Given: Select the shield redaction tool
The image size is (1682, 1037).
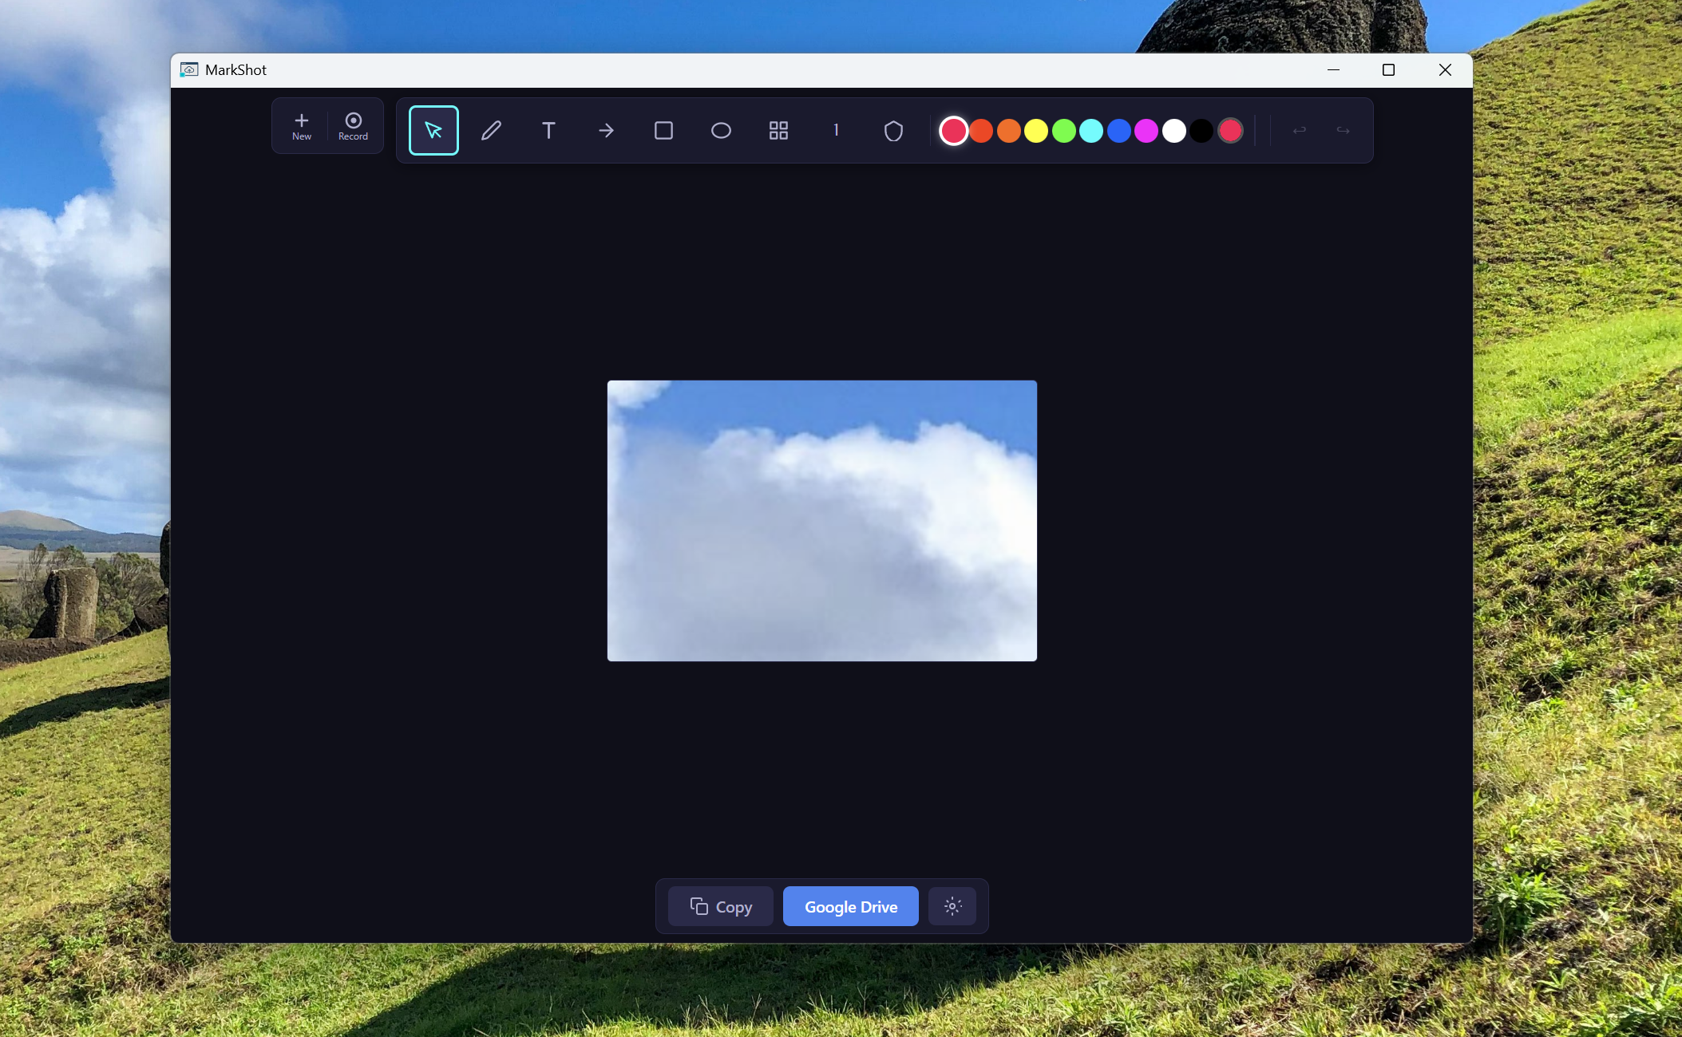Looking at the screenshot, I should point(893,130).
